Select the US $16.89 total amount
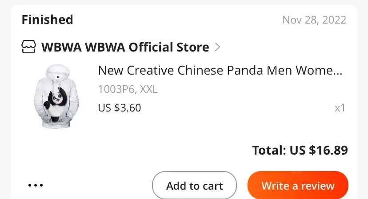 coord(319,150)
